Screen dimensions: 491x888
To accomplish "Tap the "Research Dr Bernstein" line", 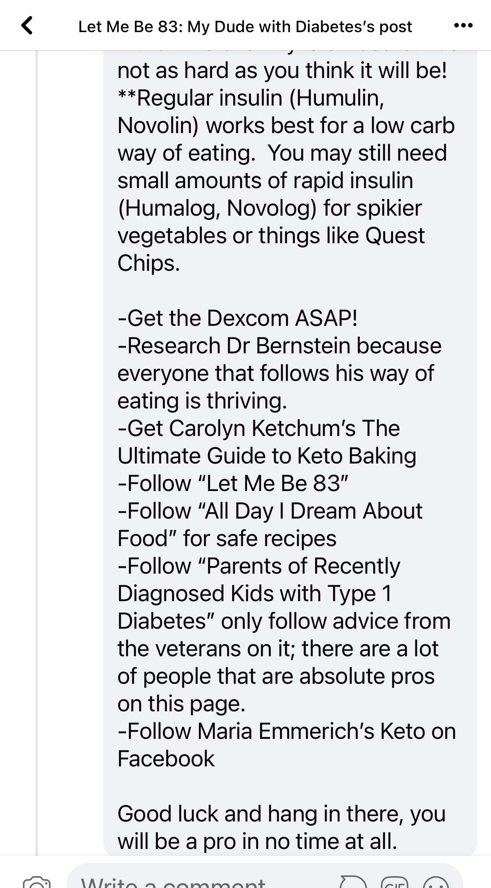I will [x=280, y=346].
